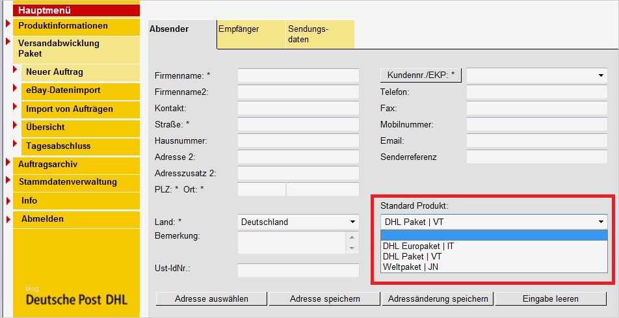Click into the Firmenname input field
This screenshot has width=619, height=318.
[x=298, y=75]
